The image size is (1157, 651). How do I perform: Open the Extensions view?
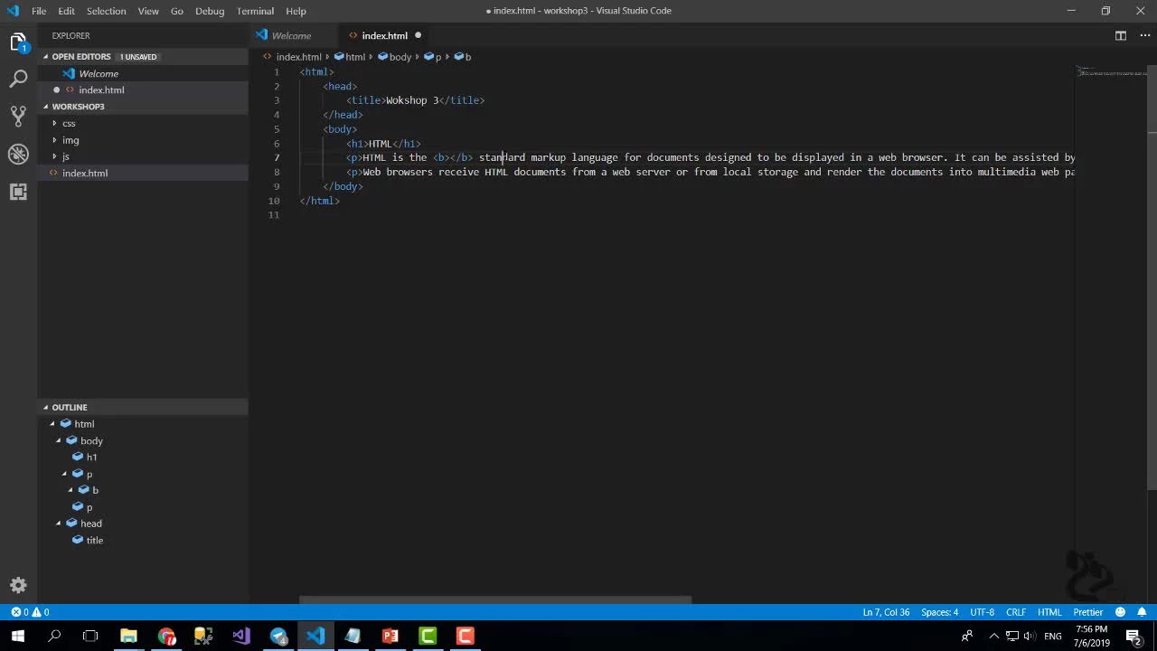pos(18,192)
